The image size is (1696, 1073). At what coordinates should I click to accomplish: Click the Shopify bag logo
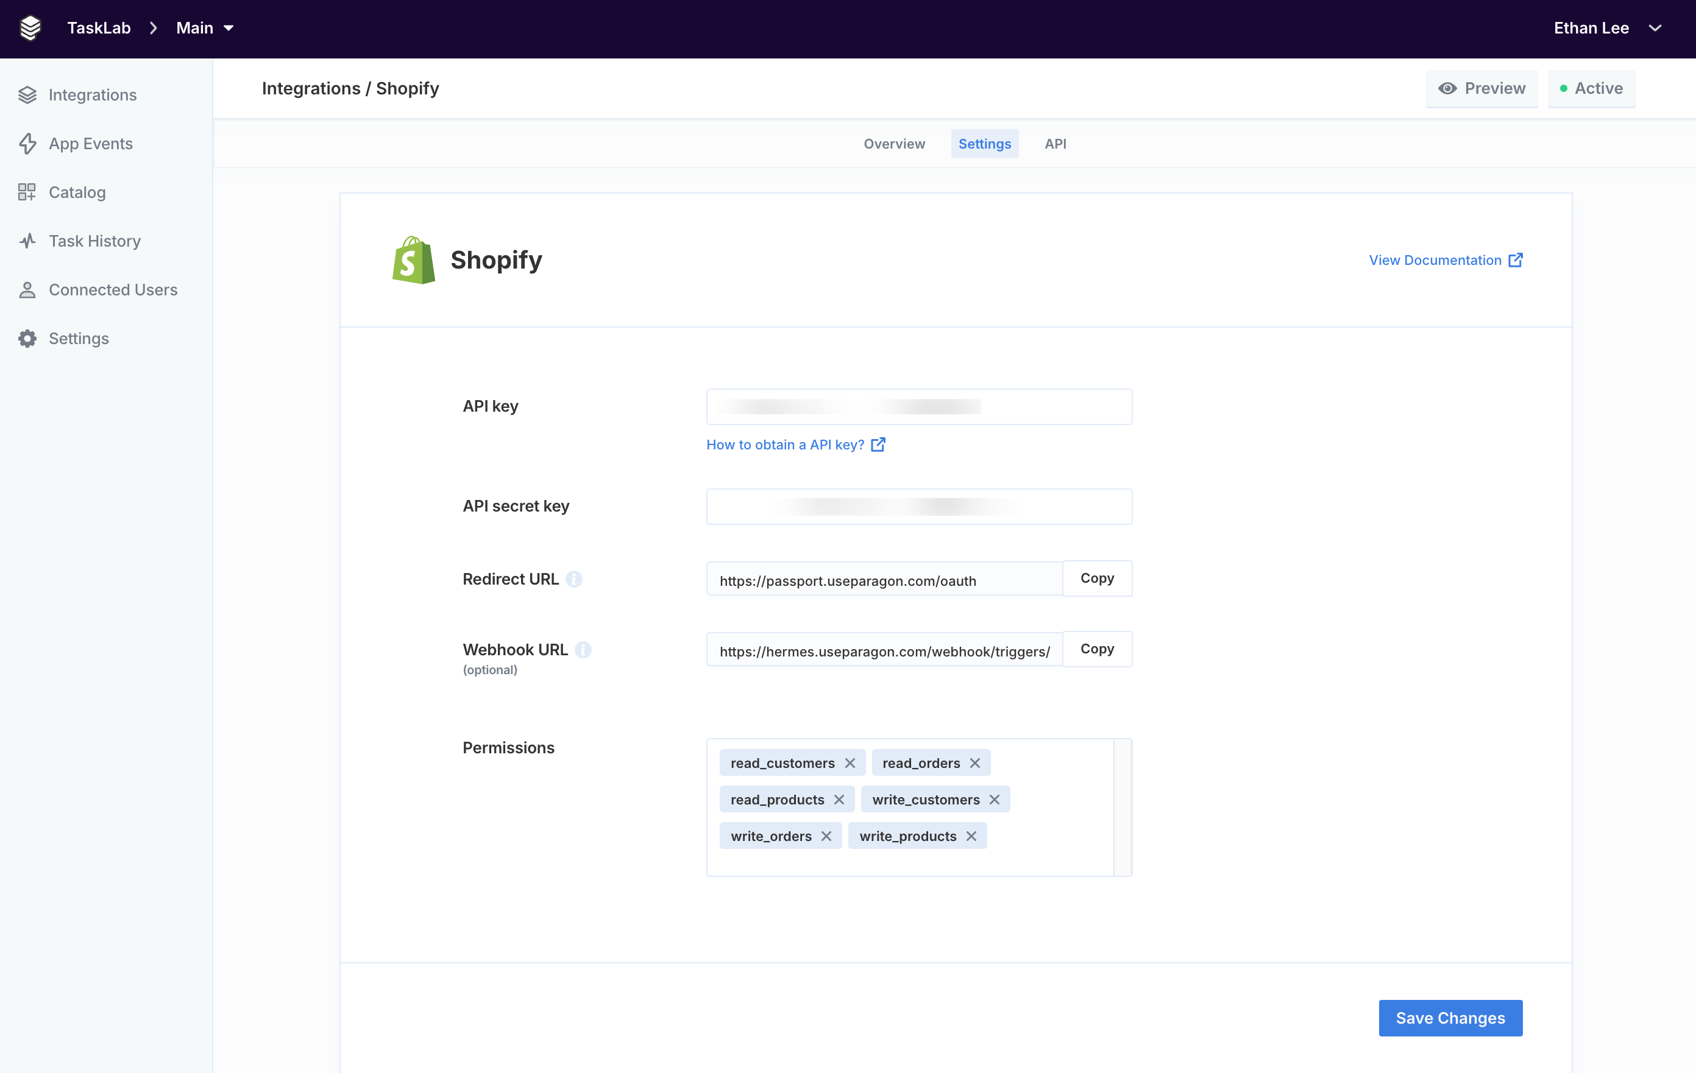tap(413, 259)
